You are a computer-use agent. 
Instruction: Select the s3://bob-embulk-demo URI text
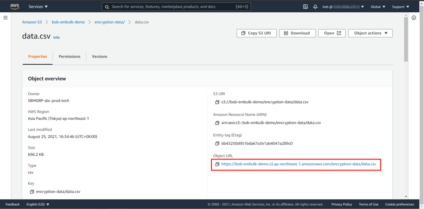265,102
